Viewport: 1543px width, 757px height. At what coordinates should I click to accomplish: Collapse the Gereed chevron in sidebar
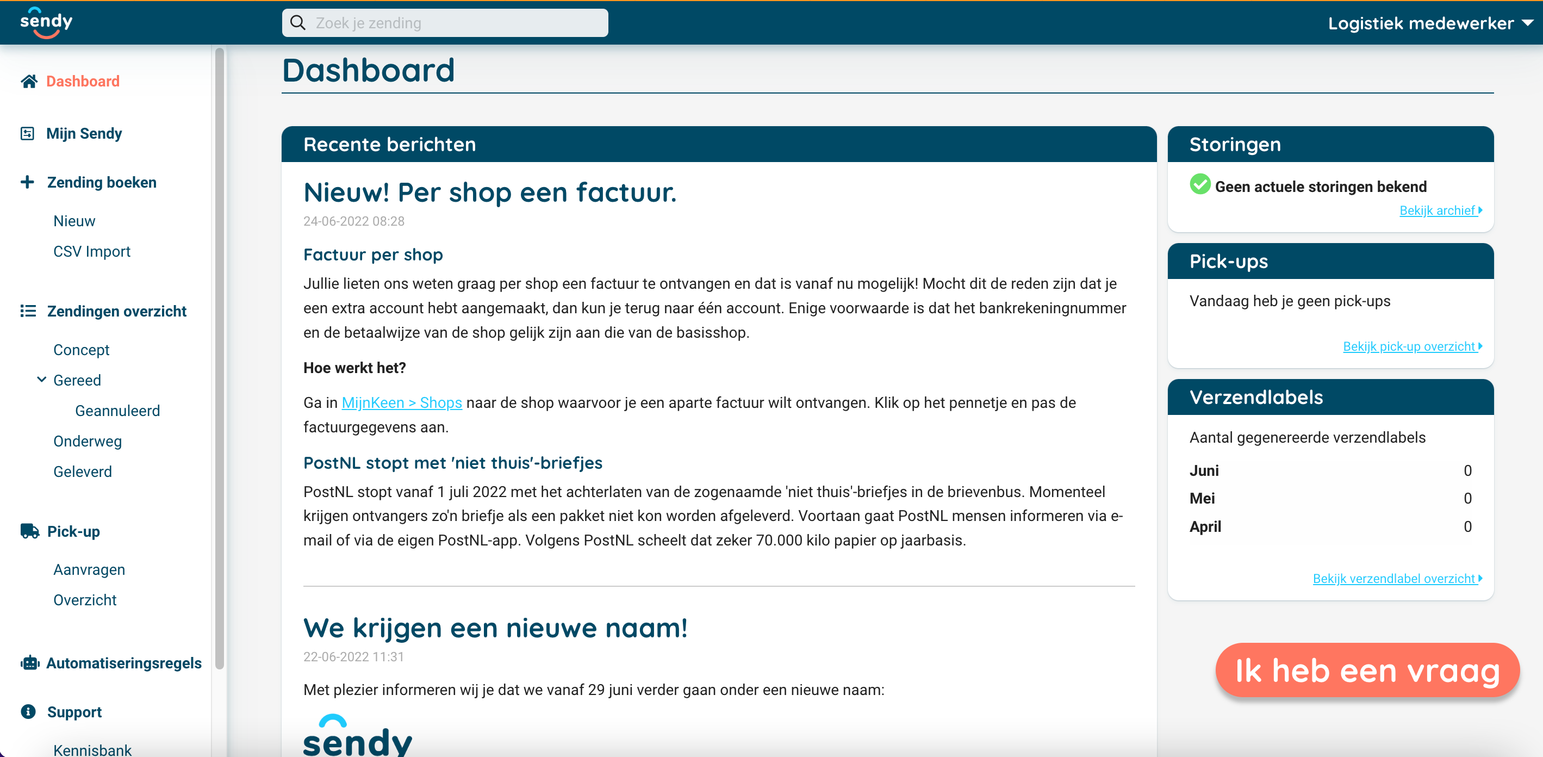pyautogui.click(x=41, y=380)
